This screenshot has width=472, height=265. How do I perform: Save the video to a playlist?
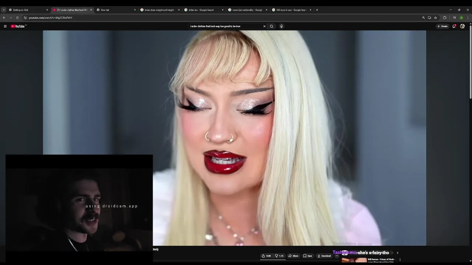[x=308, y=256]
